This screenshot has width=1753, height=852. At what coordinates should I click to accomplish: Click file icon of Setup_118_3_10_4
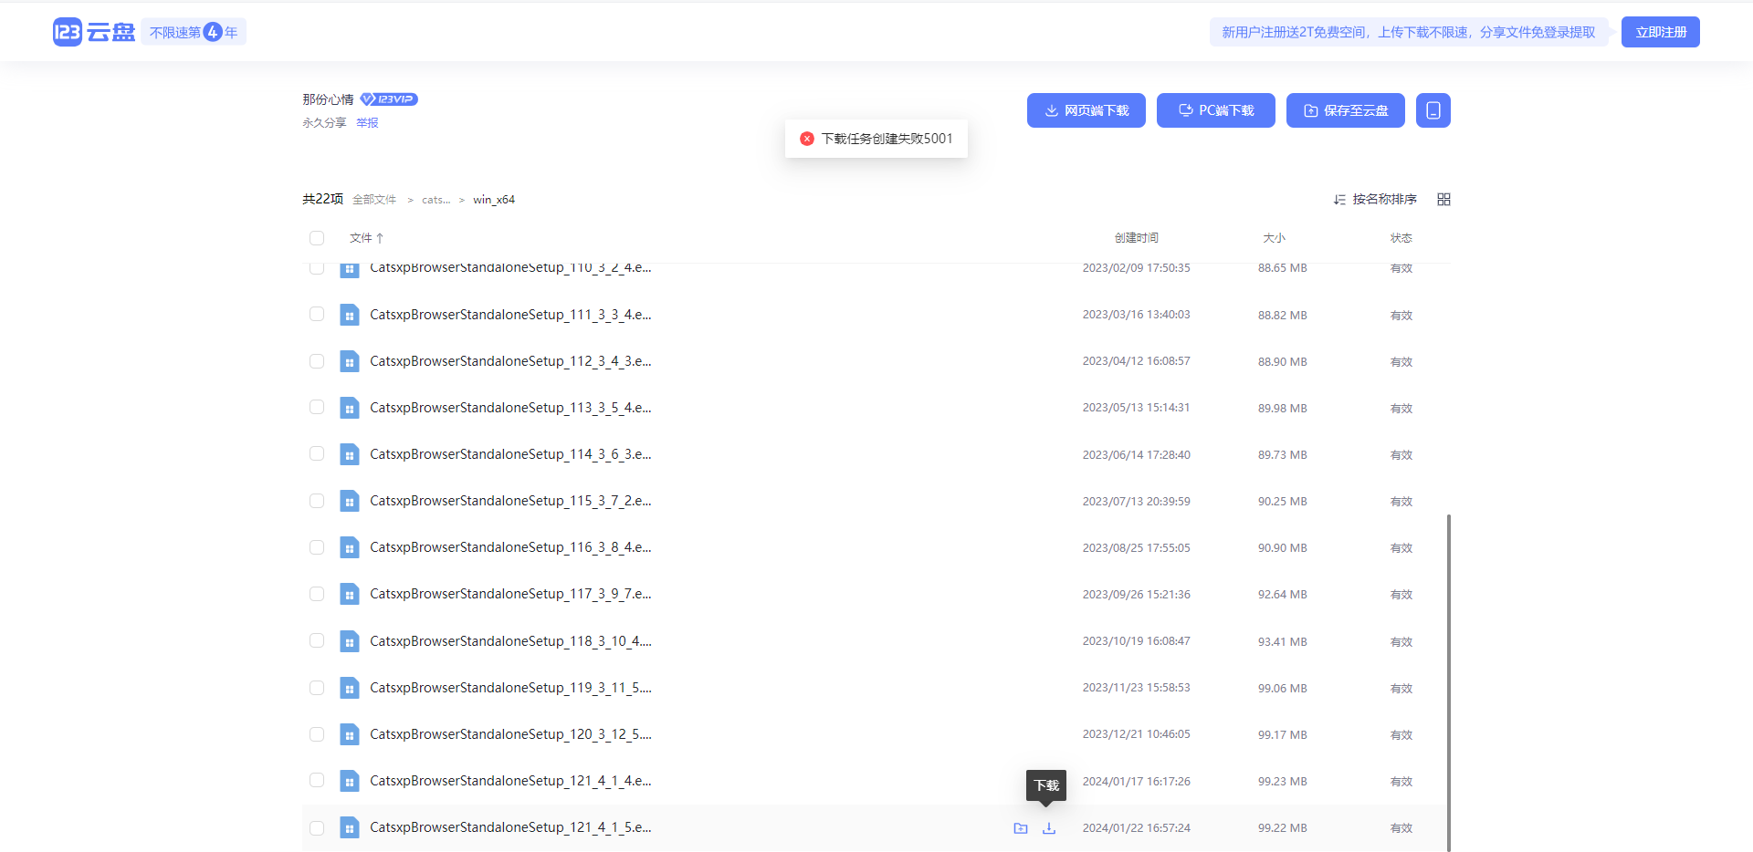350,641
